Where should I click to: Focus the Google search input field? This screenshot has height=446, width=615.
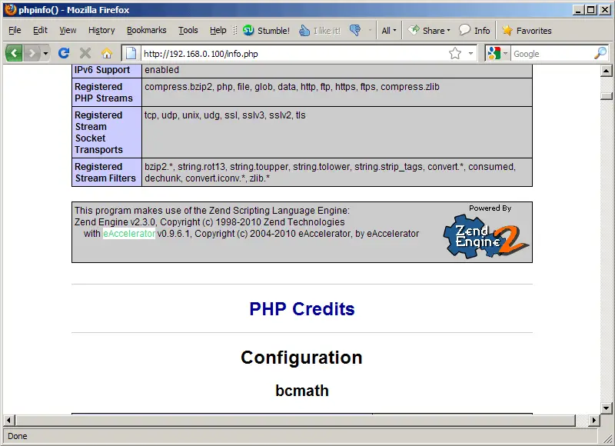[x=552, y=54]
